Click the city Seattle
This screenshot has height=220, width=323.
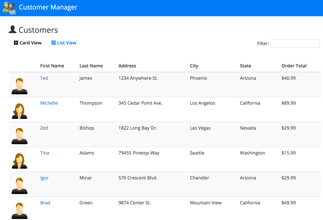click(x=197, y=153)
